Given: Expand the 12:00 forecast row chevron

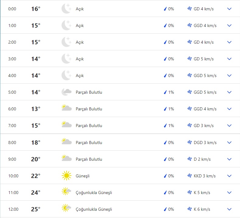Looking at the screenshot, I should click(229, 209).
